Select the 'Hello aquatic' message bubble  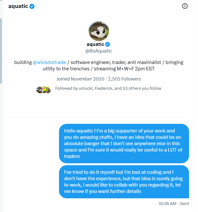coord(124,144)
